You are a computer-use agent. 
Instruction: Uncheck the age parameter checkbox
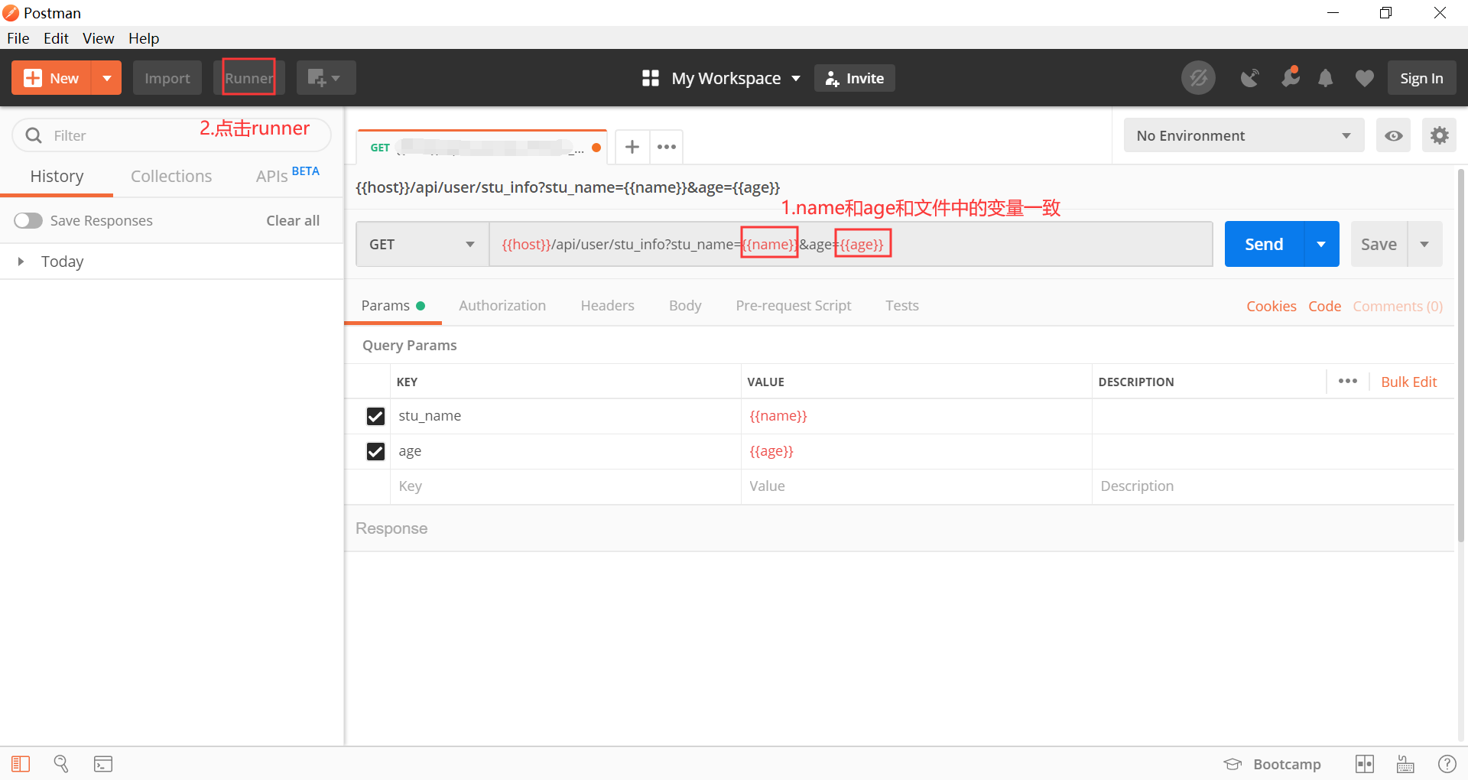(375, 451)
